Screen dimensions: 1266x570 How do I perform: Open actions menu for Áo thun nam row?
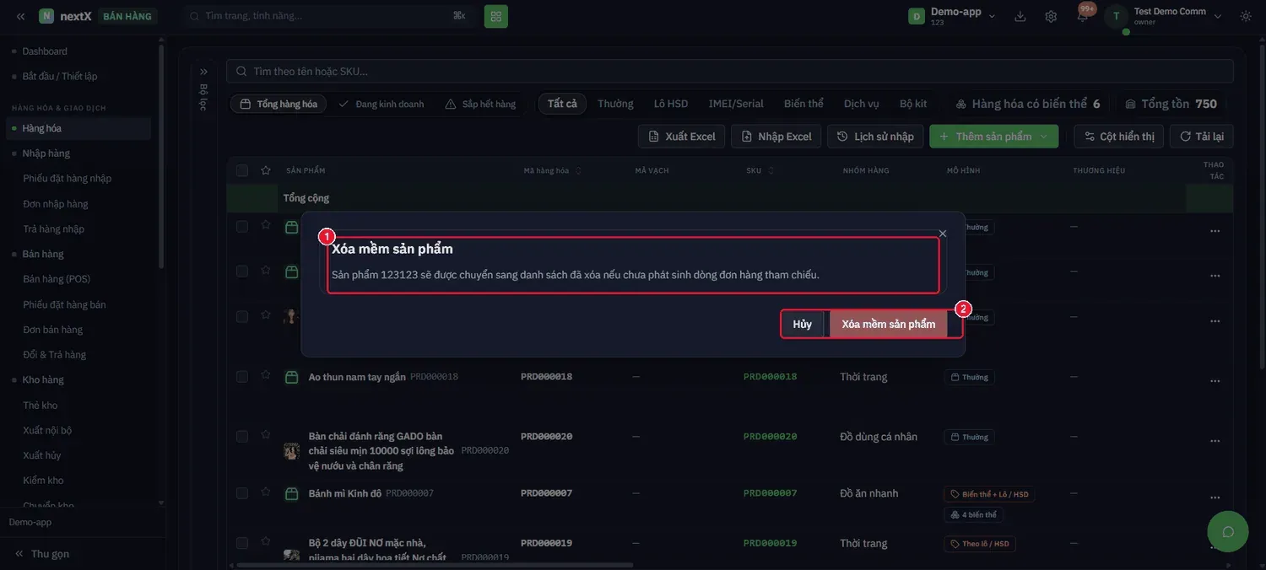[1215, 381]
